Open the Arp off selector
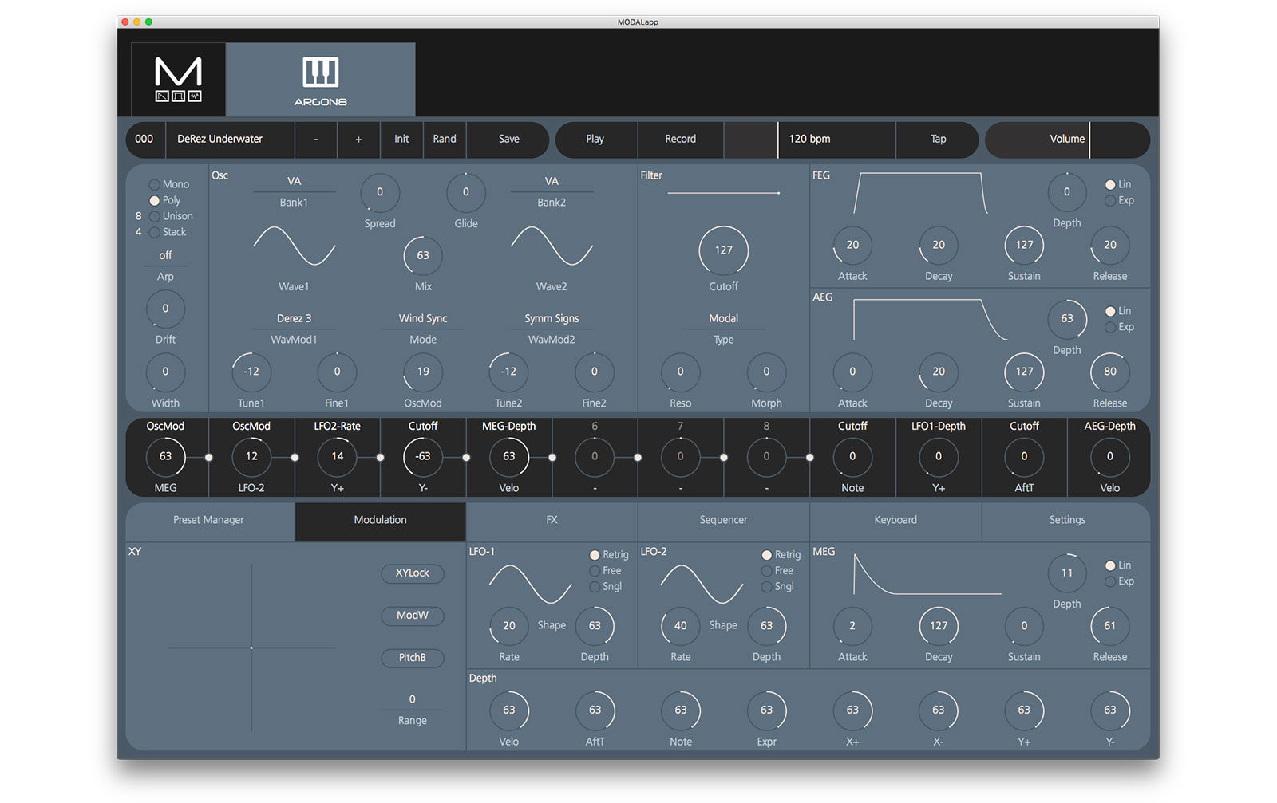The image size is (1277, 803). click(x=165, y=256)
